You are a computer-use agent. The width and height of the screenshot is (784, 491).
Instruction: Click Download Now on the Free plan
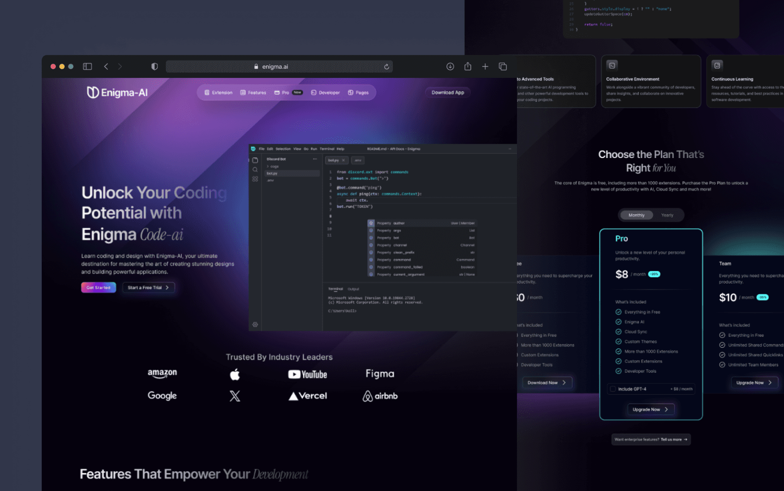547,382
